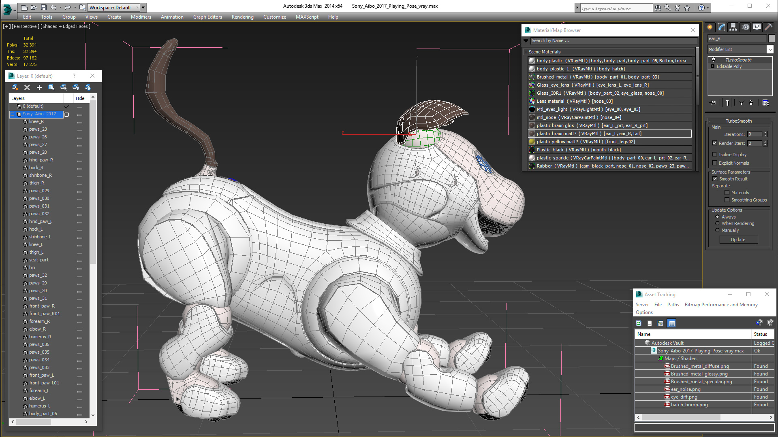This screenshot has height=437, width=778.
Task: Open the Help icon dropdown arrow
Action: coord(708,8)
